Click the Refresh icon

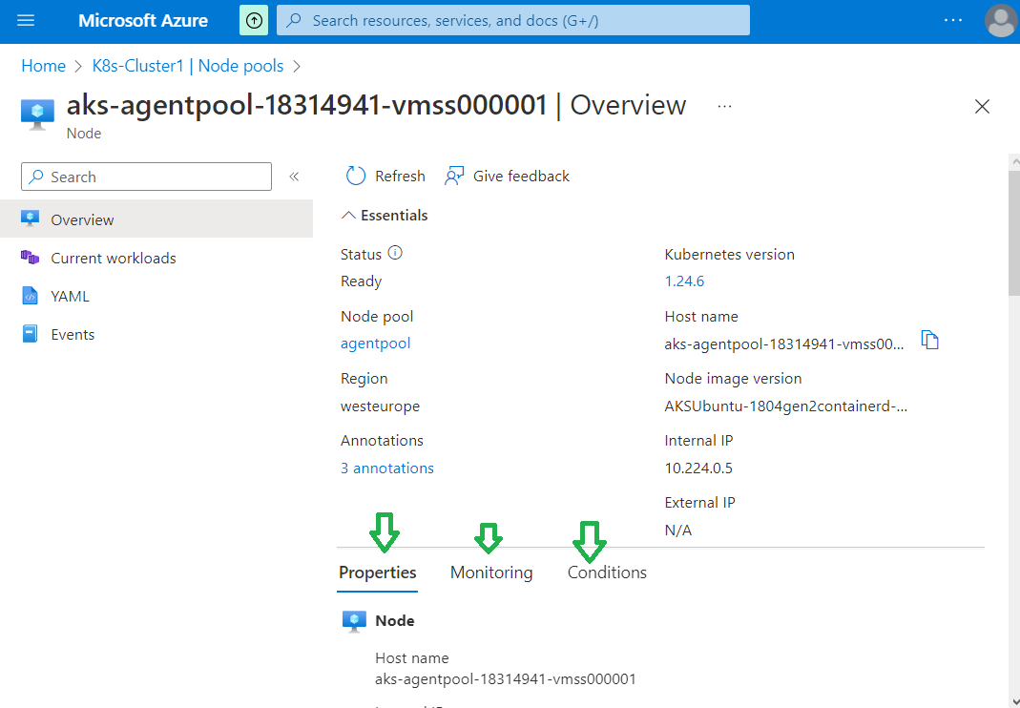click(x=355, y=176)
